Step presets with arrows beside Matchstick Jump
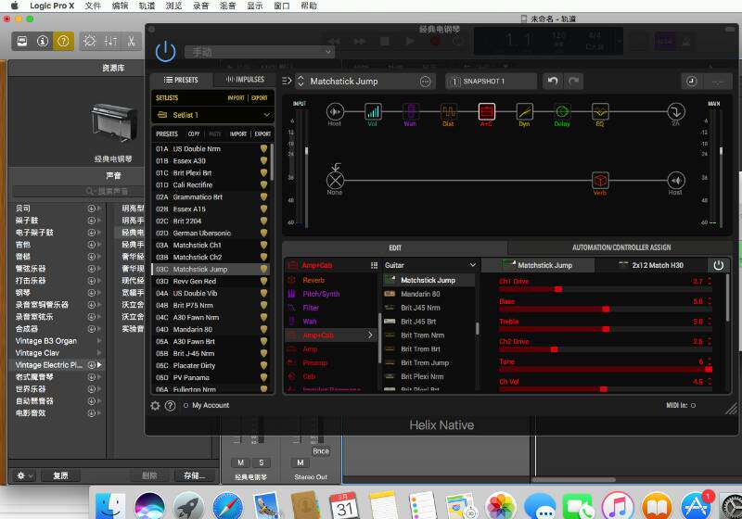This screenshot has width=742, height=519. tap(301, 82)
